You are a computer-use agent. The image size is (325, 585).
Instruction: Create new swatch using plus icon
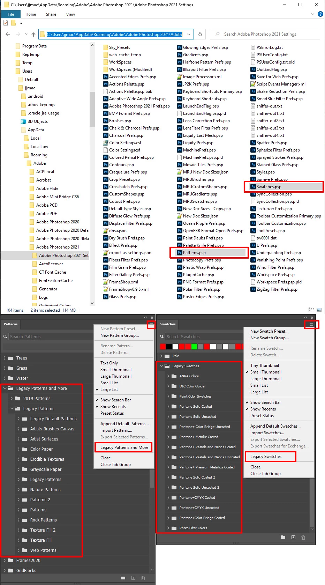tap(293, 538)
